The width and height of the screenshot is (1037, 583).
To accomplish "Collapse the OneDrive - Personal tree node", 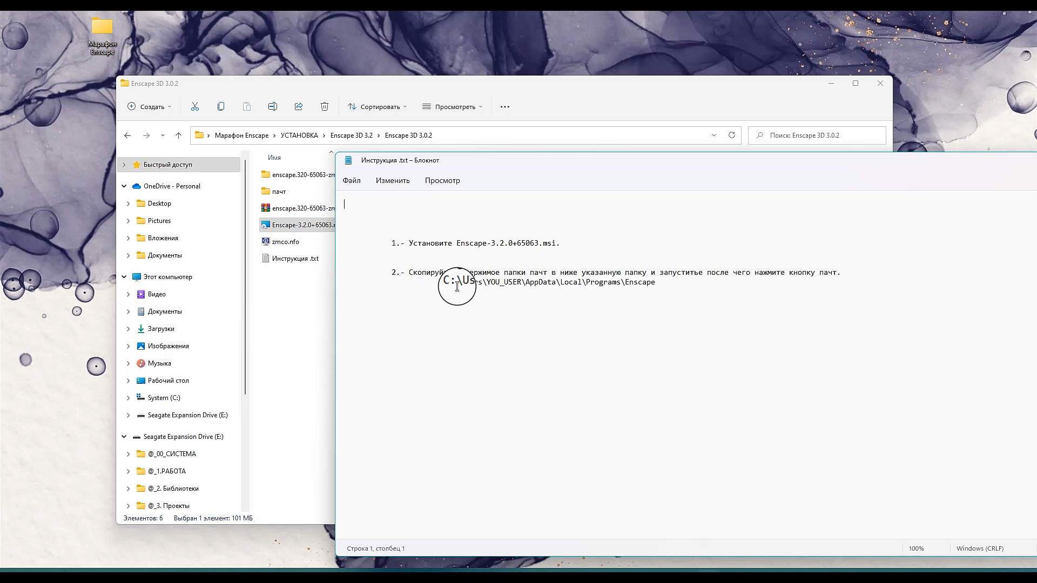I will pos(124,186).
